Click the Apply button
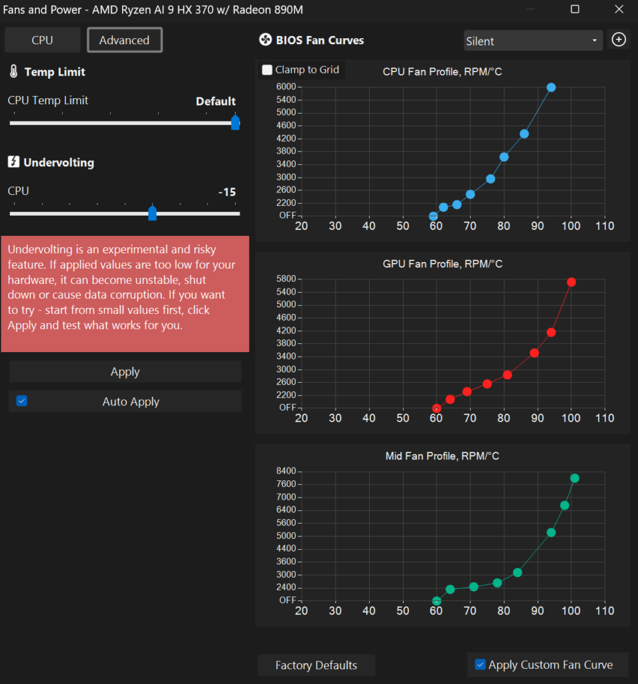 click(x=125, y=371)
